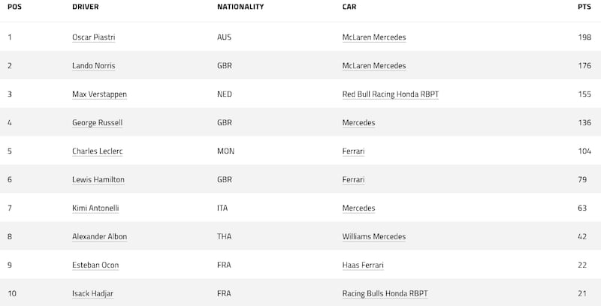601x306 pixels.
Task: Open Lando Norris driver page
Action: click(x=93, y=66)
